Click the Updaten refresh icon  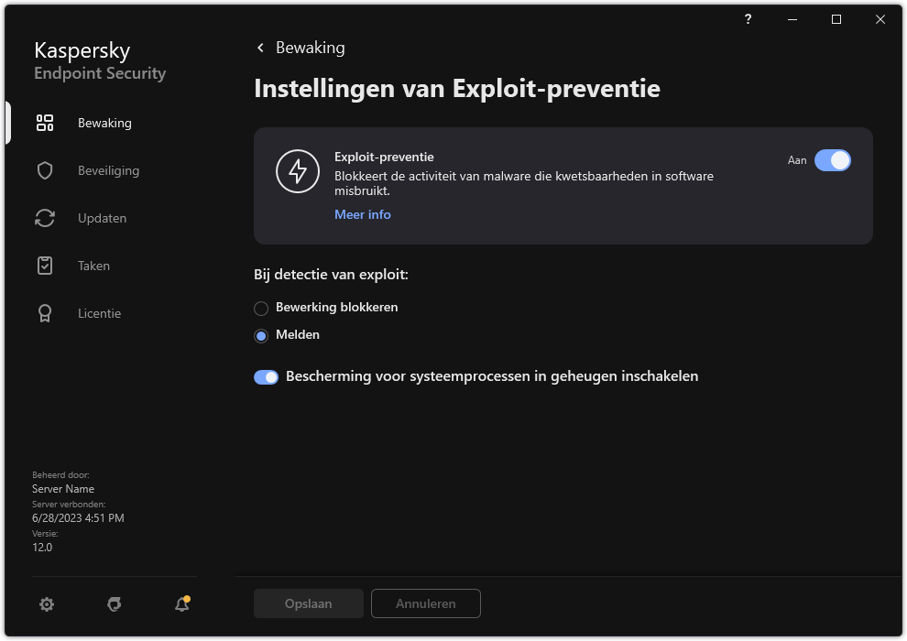coord(44,218)
